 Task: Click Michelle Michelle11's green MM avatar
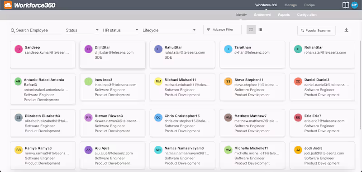[228, 150]
